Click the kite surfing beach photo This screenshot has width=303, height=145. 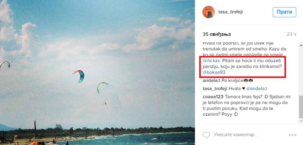pyautogui.click(x=97, y=72)
